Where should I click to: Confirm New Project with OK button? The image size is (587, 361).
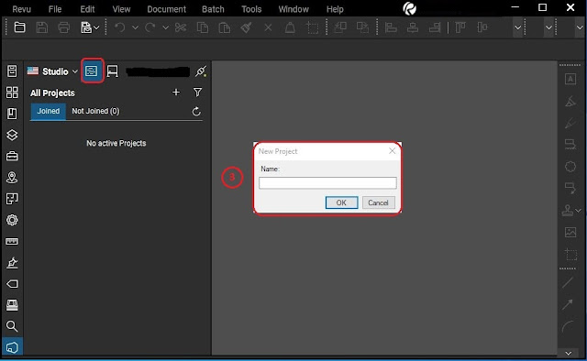(341, 202)
